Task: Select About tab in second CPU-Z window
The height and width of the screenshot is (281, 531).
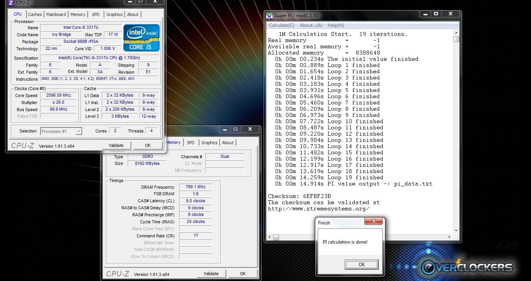Action: click(228, 143)
